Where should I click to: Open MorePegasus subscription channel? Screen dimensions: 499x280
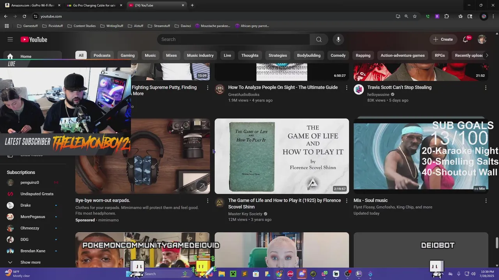click(33, 217)
